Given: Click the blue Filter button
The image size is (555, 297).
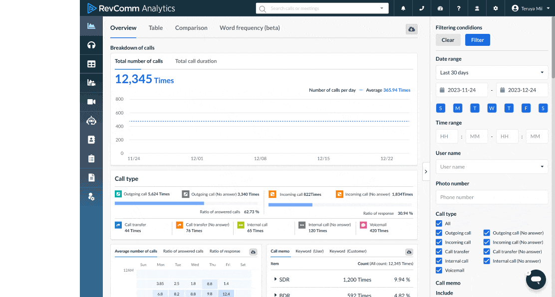Looking at the screenshot, I should tap(477, 40).
